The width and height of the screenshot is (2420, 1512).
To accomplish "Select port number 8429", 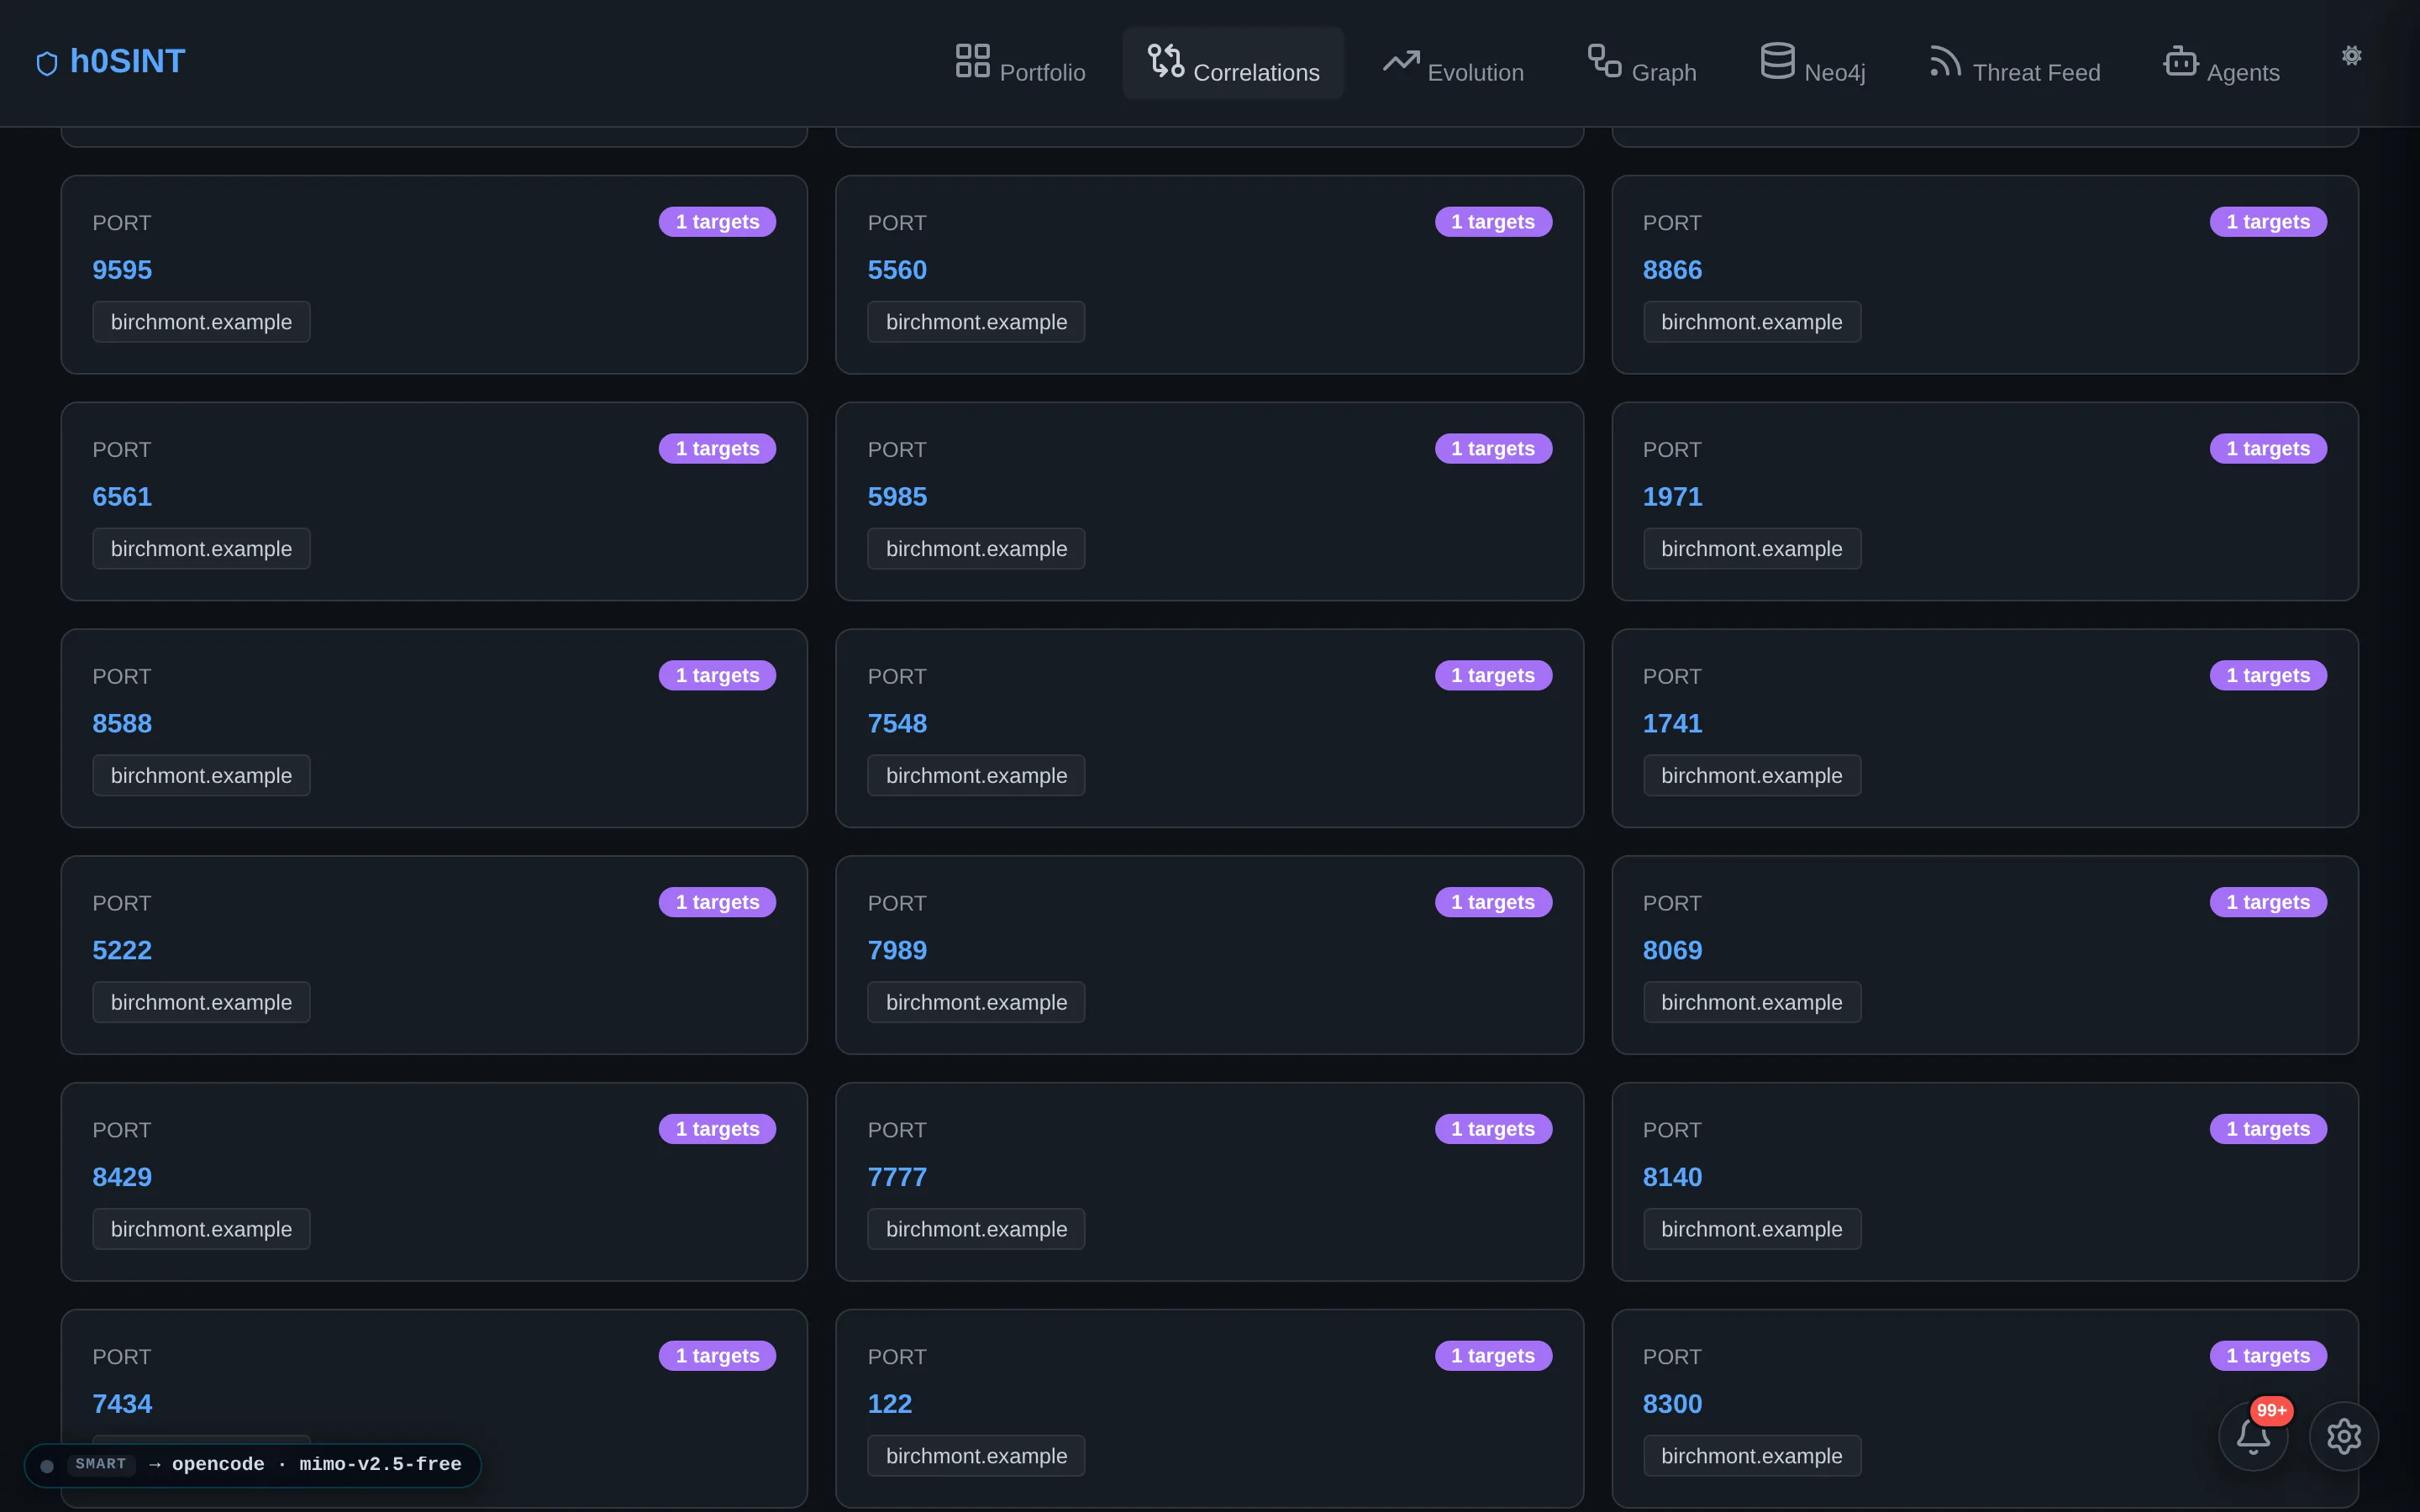I will coord(122,1178).
